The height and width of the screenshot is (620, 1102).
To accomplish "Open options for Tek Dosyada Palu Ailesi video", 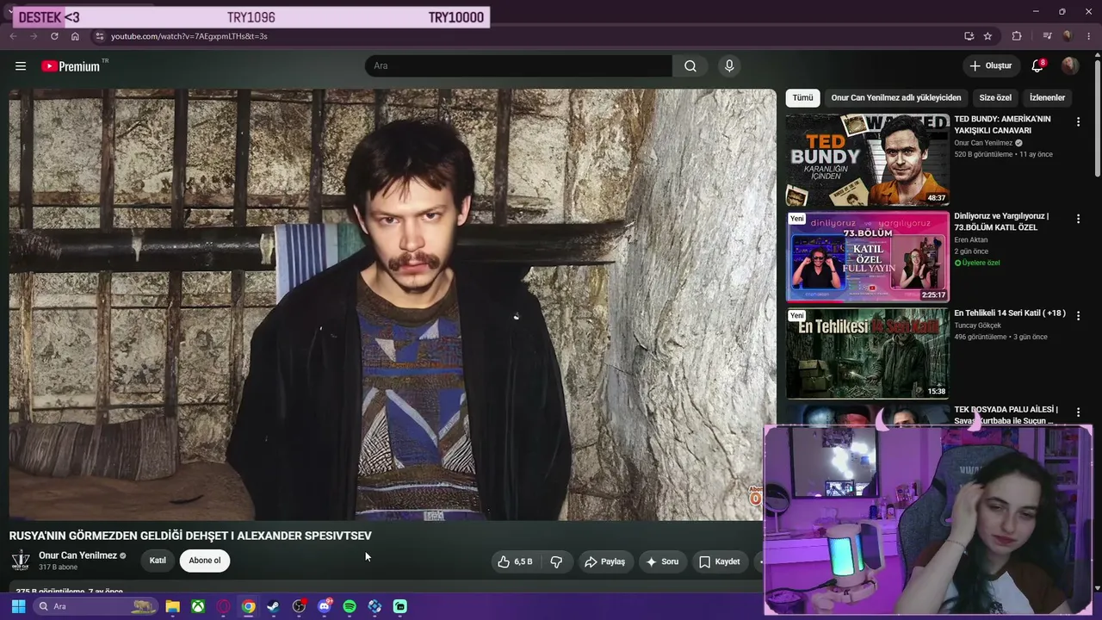I will [1078, 413].
